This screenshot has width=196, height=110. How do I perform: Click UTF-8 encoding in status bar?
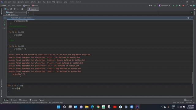click(182, 103)
